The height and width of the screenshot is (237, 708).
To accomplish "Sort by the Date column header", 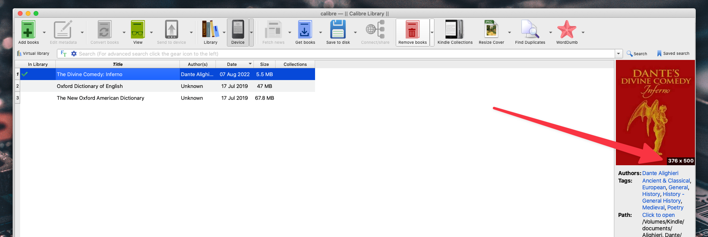I will coord(234,64).
